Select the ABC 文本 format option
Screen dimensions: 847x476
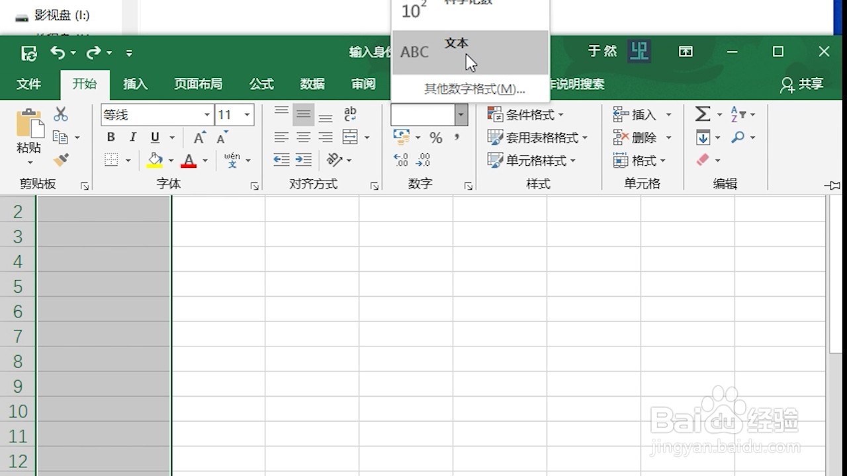(x=457, y=48)
